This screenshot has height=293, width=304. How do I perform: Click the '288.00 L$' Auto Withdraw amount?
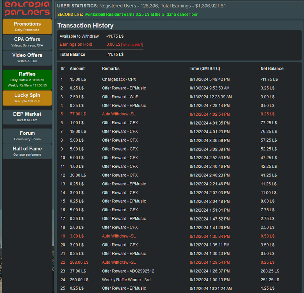click(79, 262)
